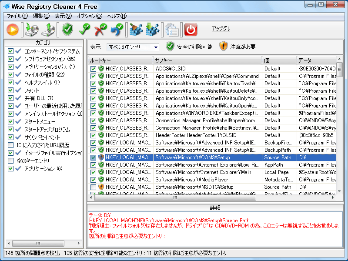
Task: Click the blue blocks with green arrow icon
Action: 153,30
